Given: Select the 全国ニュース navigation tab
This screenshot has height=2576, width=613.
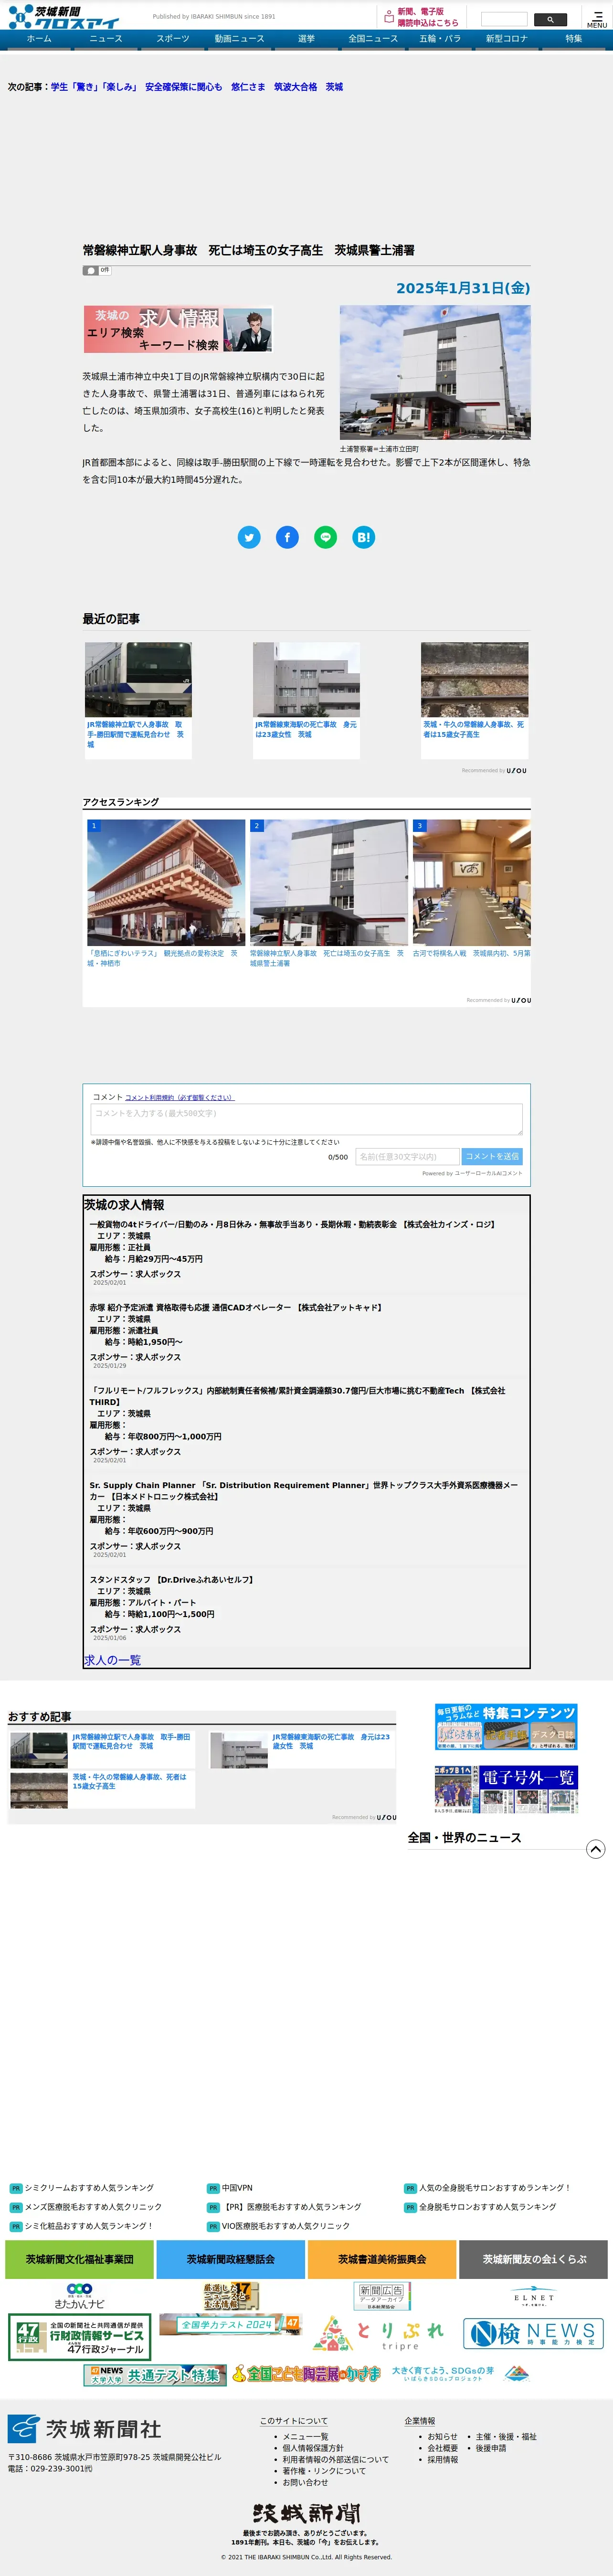Looking at the screenshot, I should (373, 39).
